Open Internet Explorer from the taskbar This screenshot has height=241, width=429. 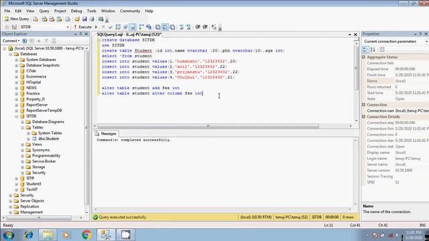28,235
